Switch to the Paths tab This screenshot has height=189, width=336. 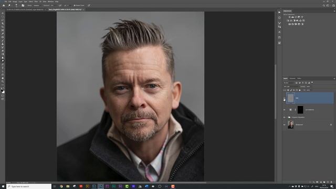coord(299,78)
